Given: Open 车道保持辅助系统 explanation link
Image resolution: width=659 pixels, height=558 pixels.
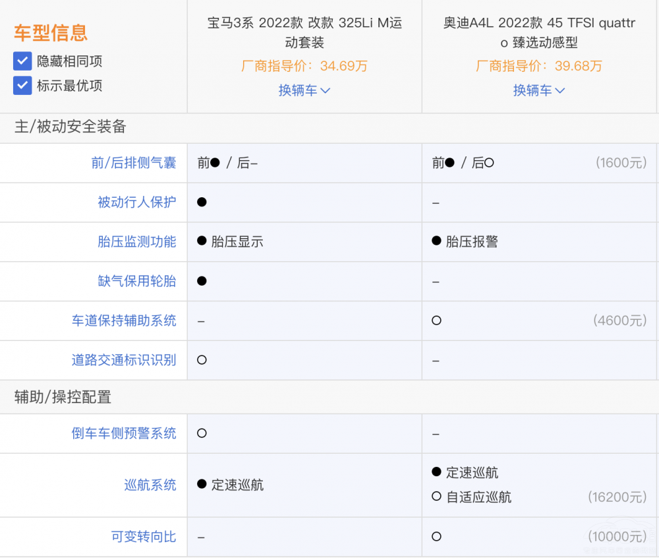Looking at the screenshot, I should (x=124, y=321).
